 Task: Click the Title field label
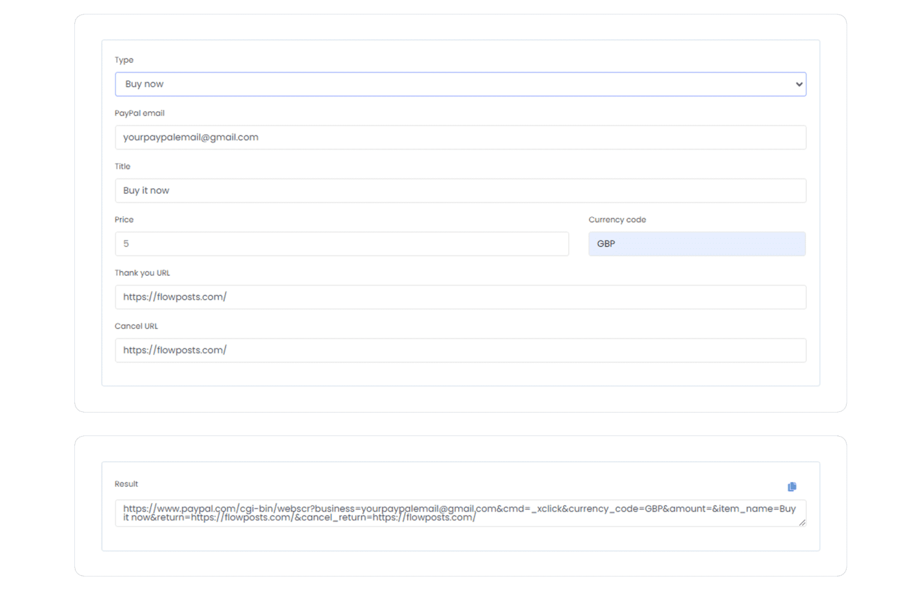(x=122, y=167)
